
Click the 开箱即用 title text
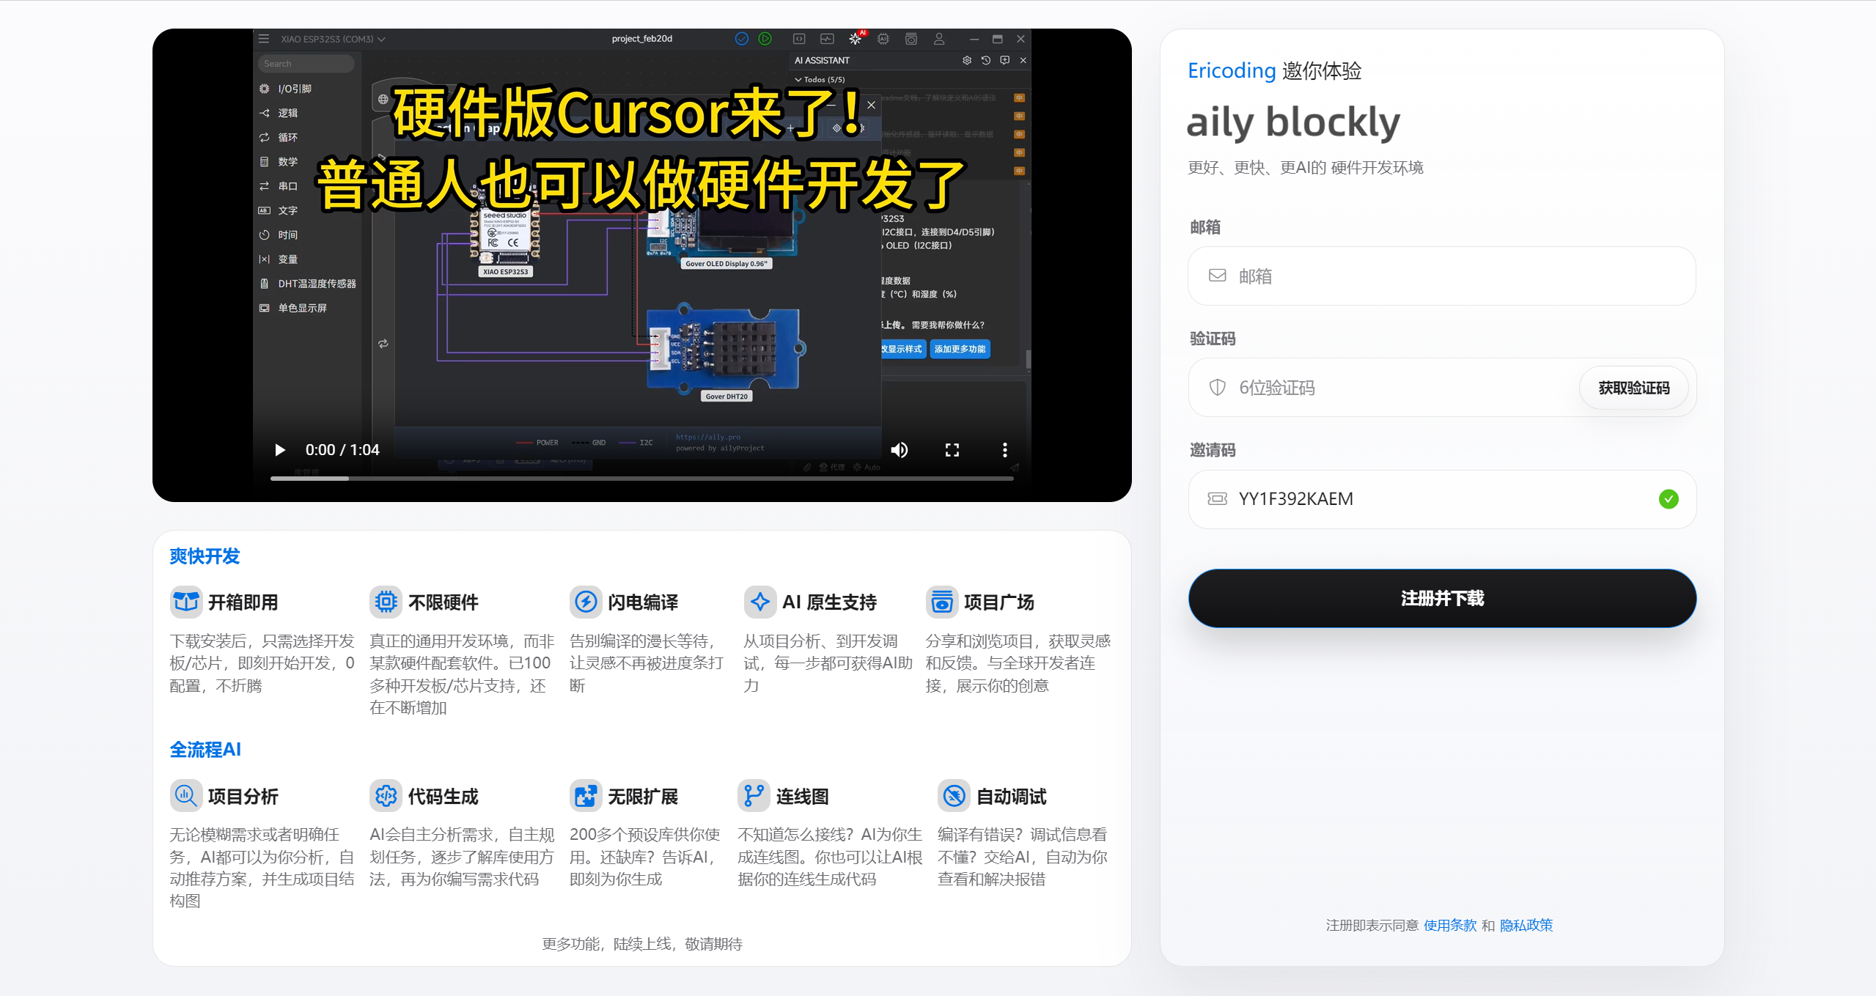[x=243, y=602]
